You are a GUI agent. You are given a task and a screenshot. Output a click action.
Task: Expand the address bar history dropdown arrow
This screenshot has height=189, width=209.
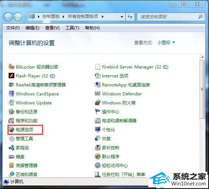pyautogui.click(x=122, y=17)
